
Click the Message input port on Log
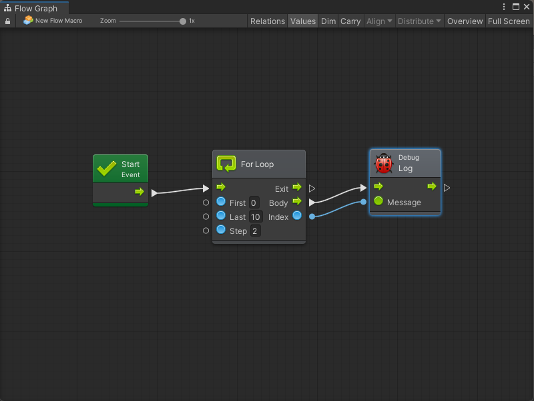point(378,201)
